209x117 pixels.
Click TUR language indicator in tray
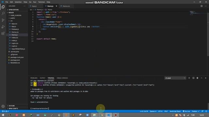click(x=193, y=115)
